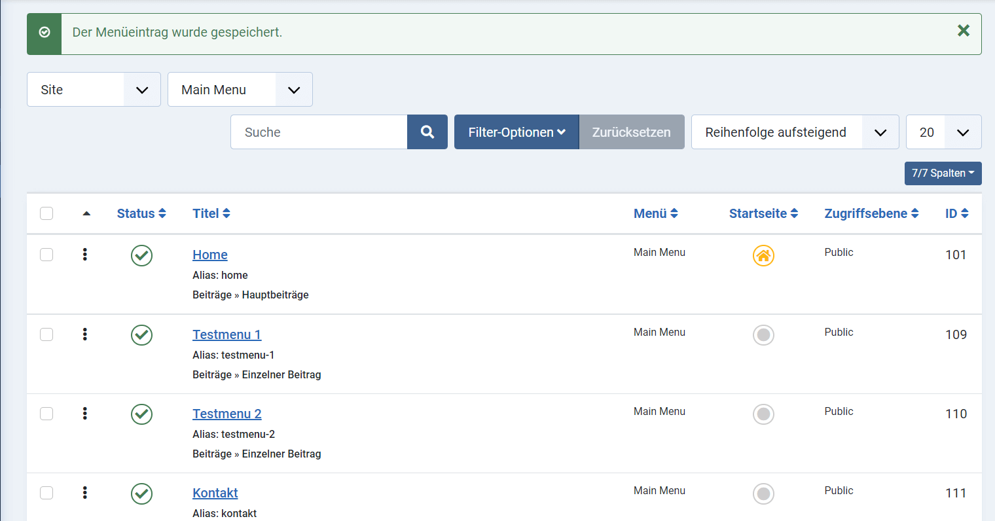Image resolution: width=995 pixels, height=521 pixels.
Task: Click the 'Beiträge » Hauptbeiträge' text
Action: (x=251, y=295)
